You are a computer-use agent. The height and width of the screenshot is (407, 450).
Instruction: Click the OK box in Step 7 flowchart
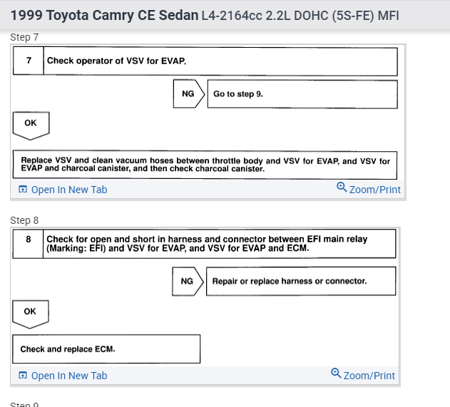[x=31, y=123]
